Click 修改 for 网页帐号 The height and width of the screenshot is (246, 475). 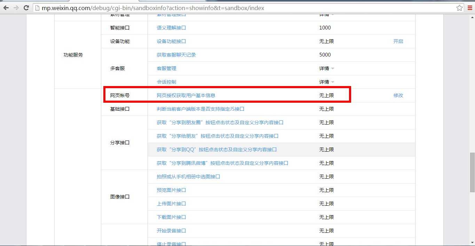[398, 95]
